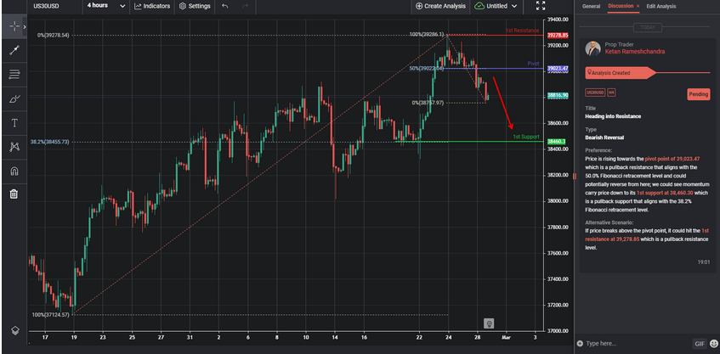Click the lightbulb idea icon on chart

point(490,323)
